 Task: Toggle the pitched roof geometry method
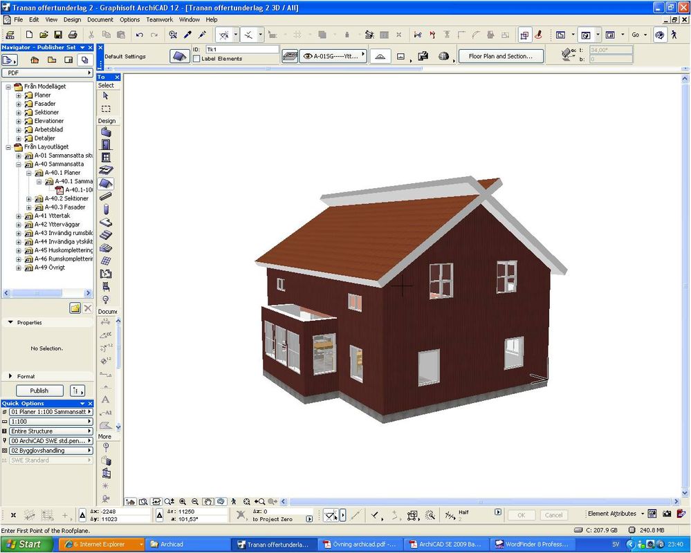pos(380,57)
